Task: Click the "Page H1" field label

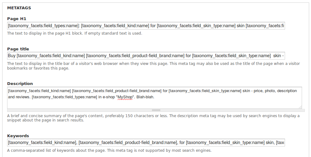Action: 17,19
